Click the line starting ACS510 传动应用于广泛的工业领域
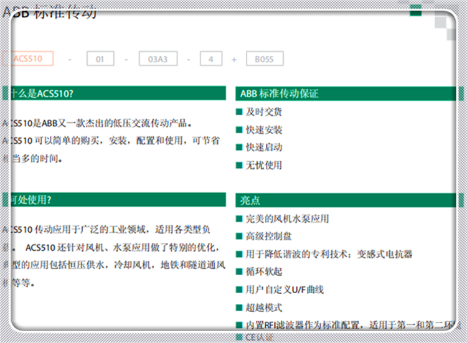This screenshot has height=343, width=467. (106, 230)
